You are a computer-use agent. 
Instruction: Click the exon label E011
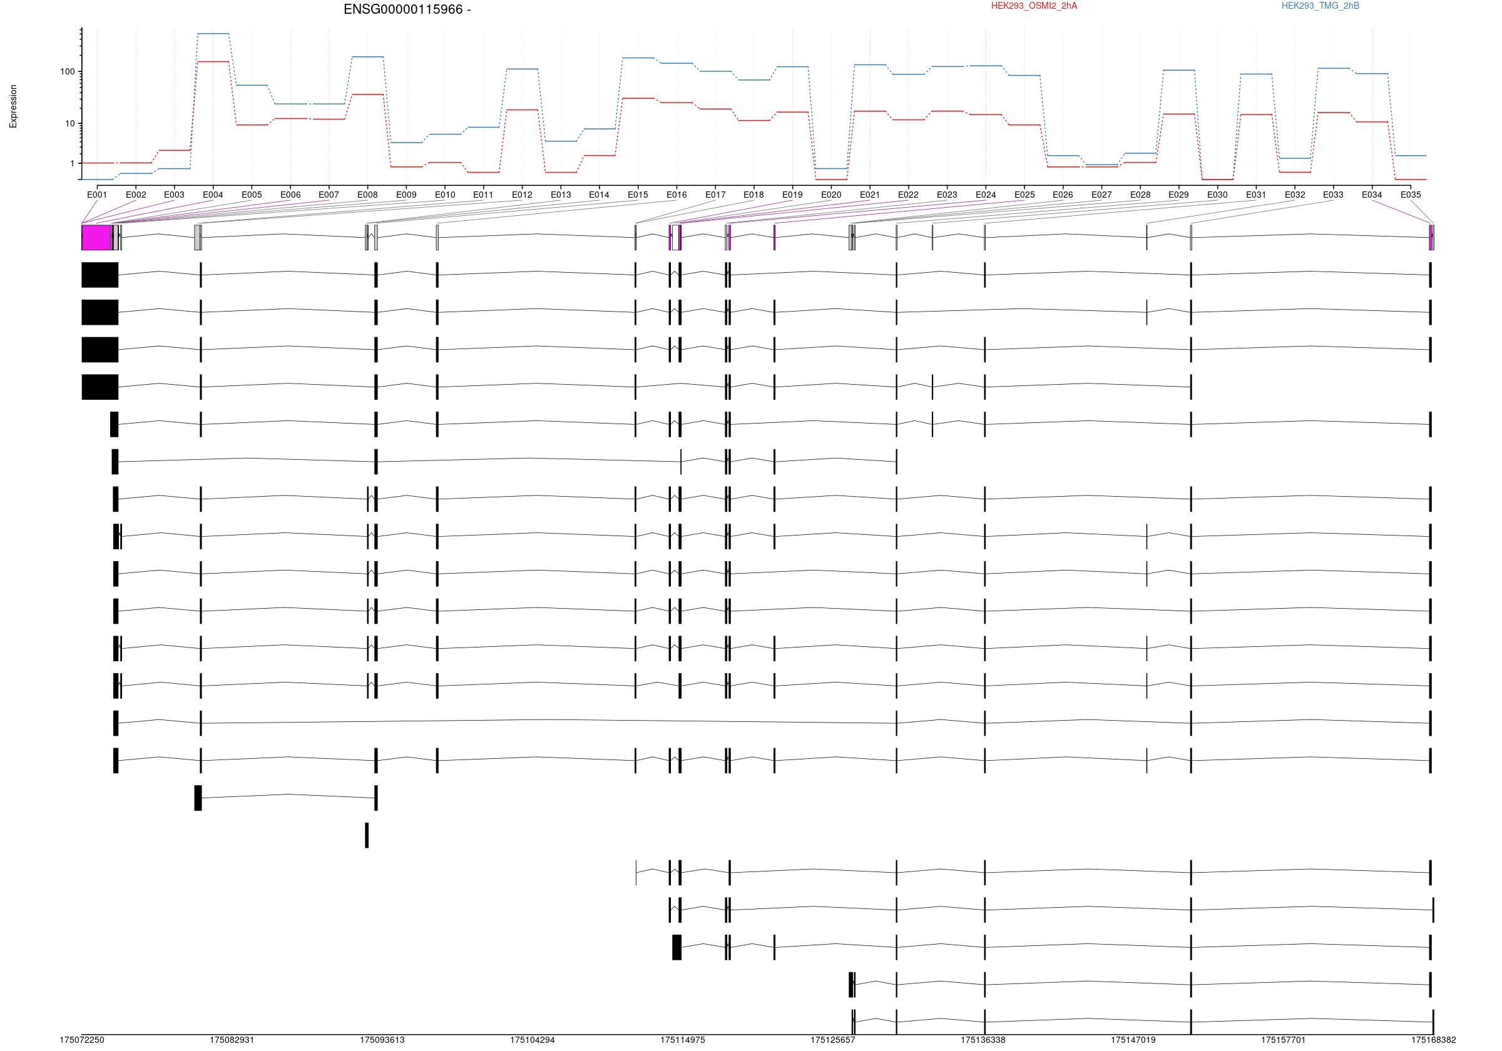click(x=483, y=195)
